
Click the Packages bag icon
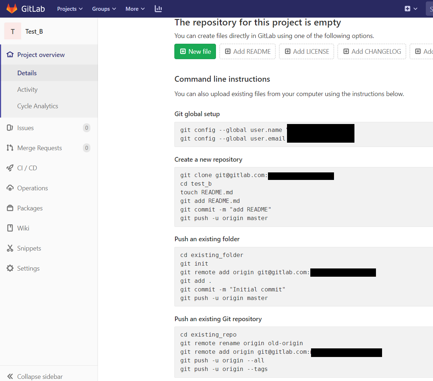[x=10, y=208]
